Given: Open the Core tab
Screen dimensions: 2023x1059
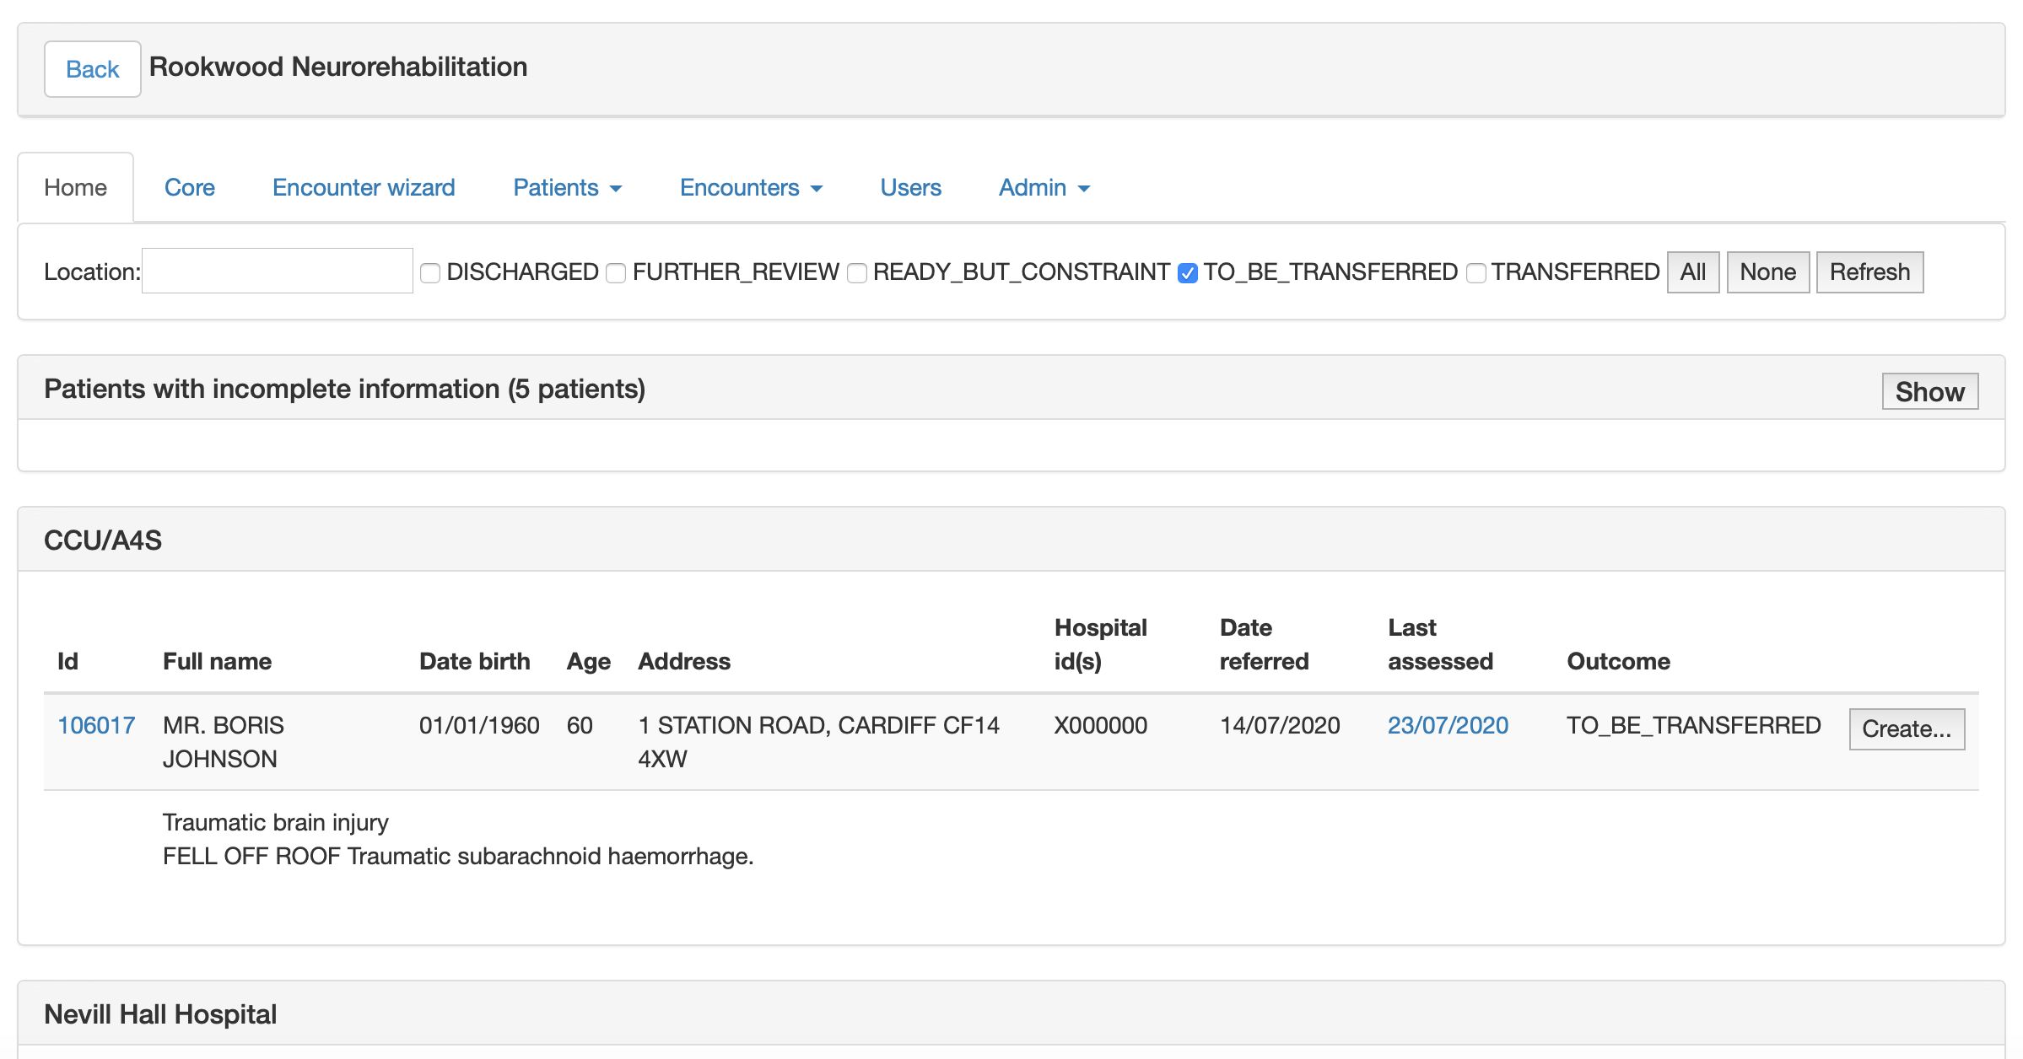Looking at the screenshot, I should coord(189,187).
